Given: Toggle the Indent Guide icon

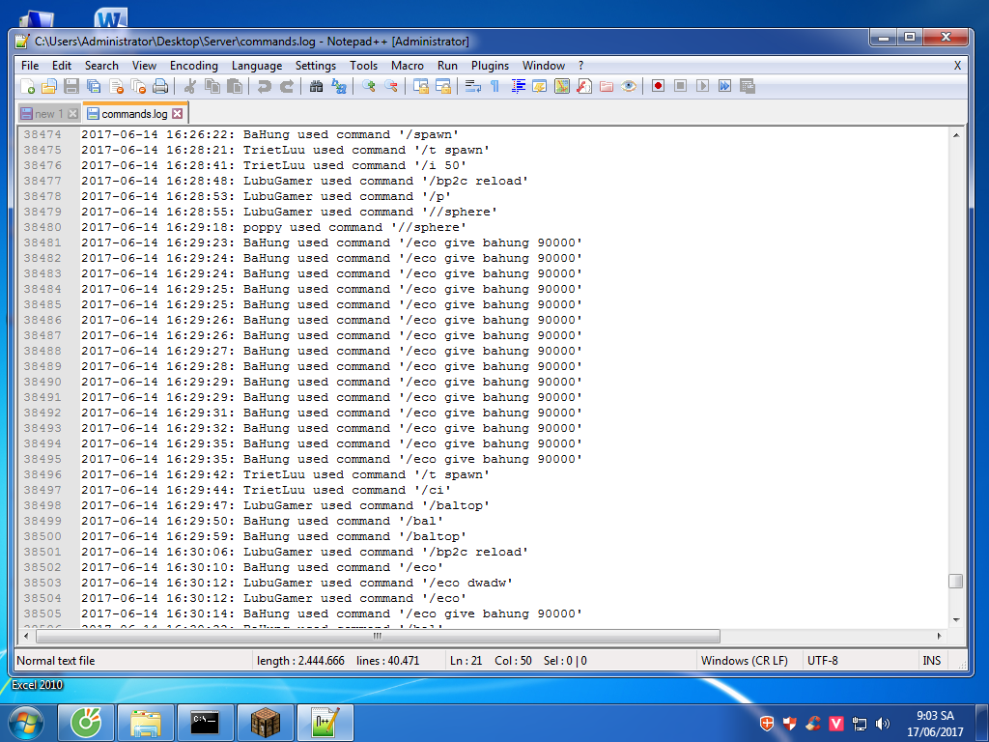Looking at the screenshot, I should pyautogui.click(x=518, y=86).
